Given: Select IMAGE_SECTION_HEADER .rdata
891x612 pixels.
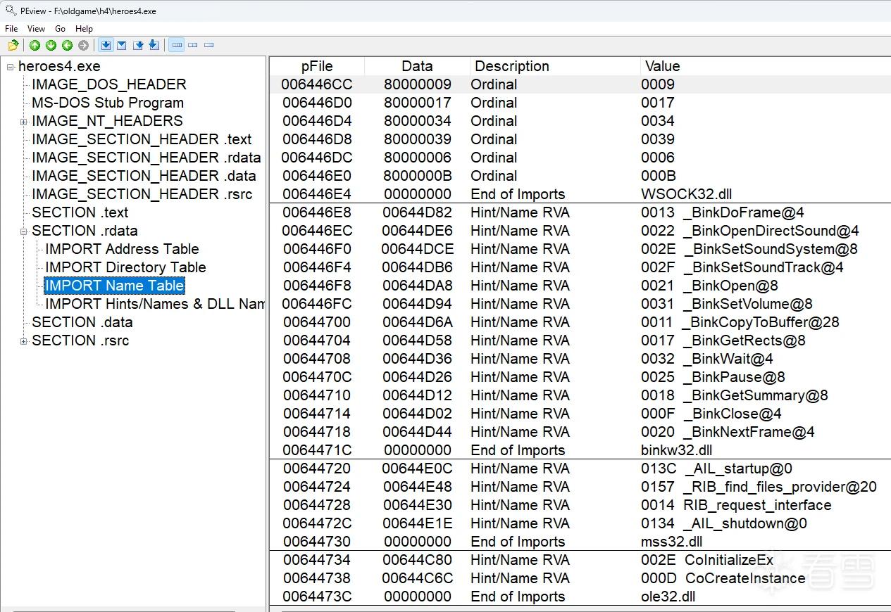Looking at the screenshot, I should click(x=147, y=158).
